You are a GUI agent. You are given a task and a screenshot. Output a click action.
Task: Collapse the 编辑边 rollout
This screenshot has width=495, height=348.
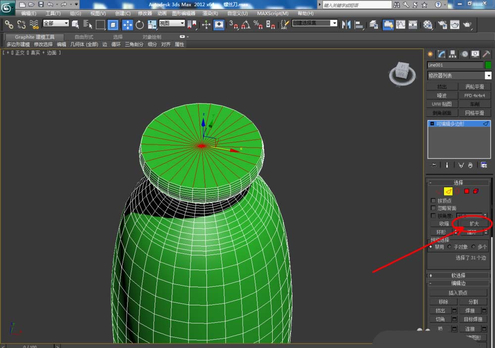[x=458, y=283]
